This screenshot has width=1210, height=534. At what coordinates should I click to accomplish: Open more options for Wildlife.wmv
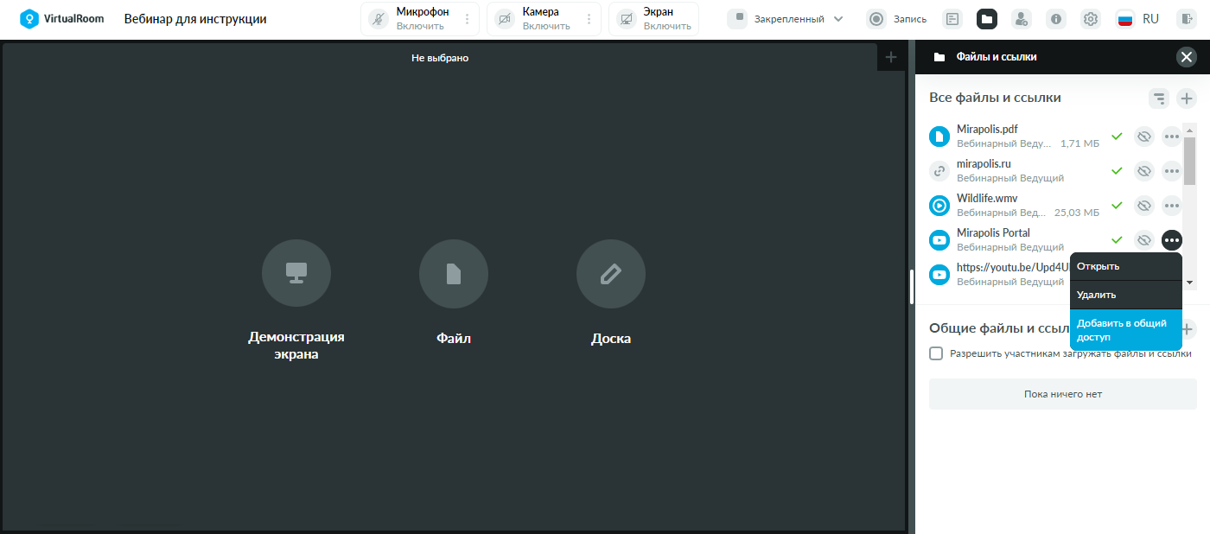point(1172,206)
